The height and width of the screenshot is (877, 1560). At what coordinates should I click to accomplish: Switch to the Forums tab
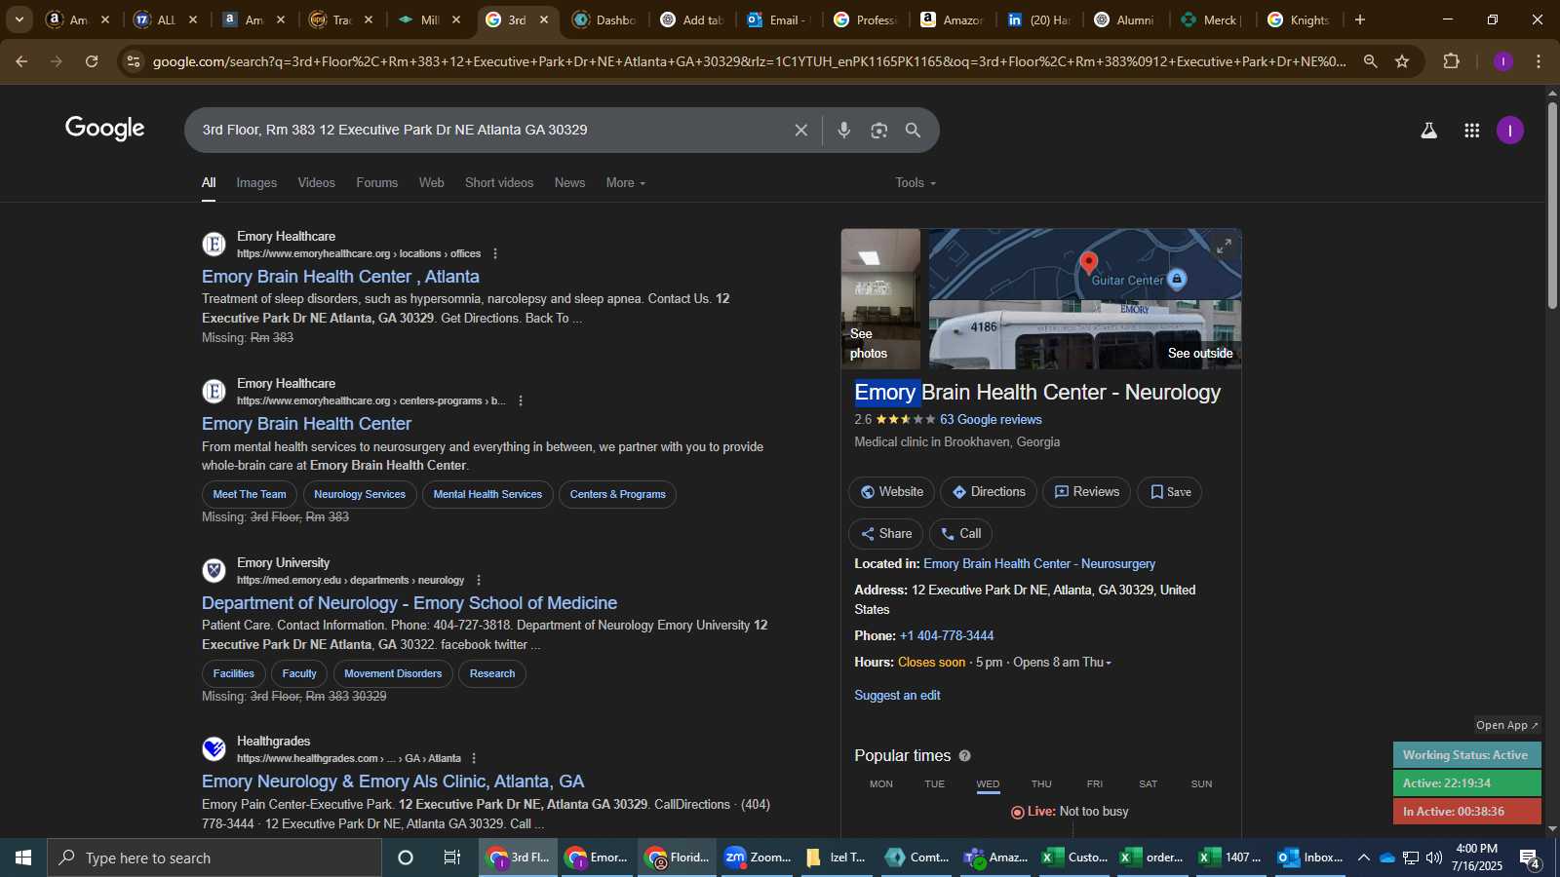pos(377,183)
